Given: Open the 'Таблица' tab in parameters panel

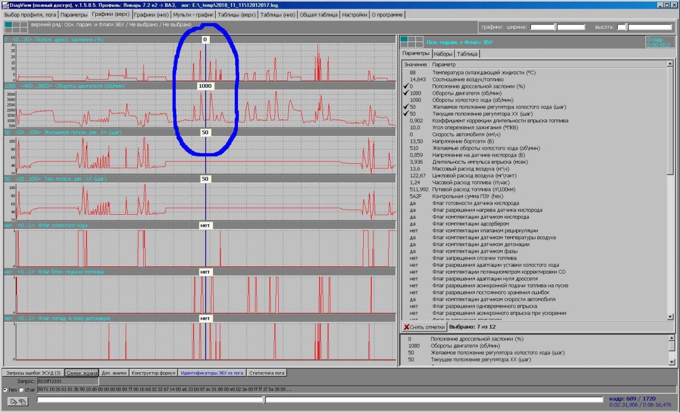Looking at the screenshot, I should tap(467, 54).
